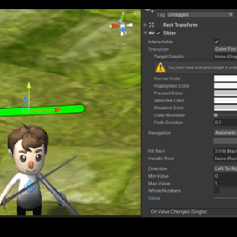
Task: Toggle the Iso projection label under gizmo
Action: [122, 44]
